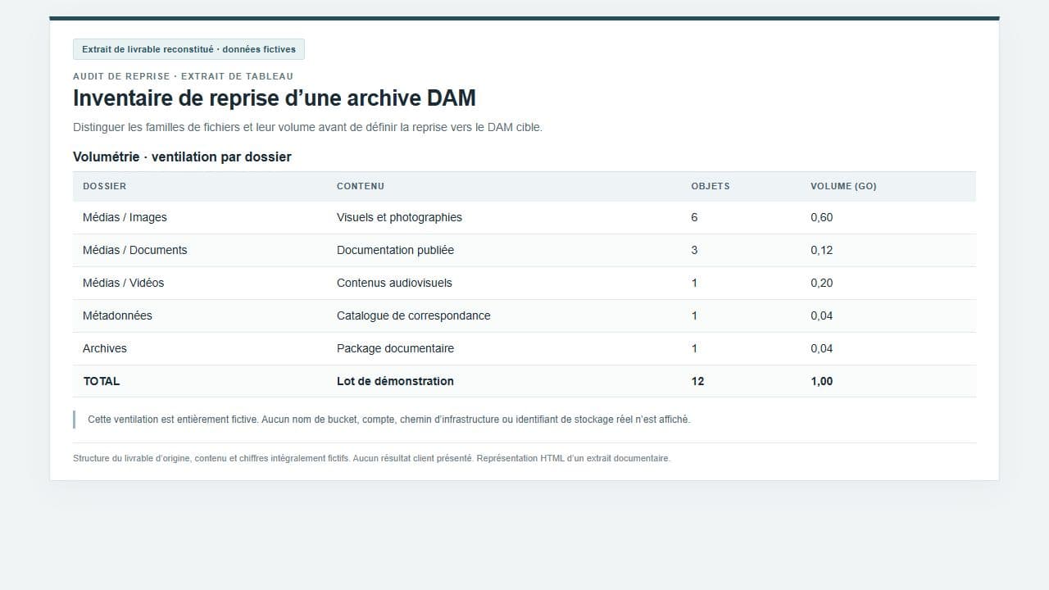Click the objects count in the Archives row

click(x=695, y=348)
